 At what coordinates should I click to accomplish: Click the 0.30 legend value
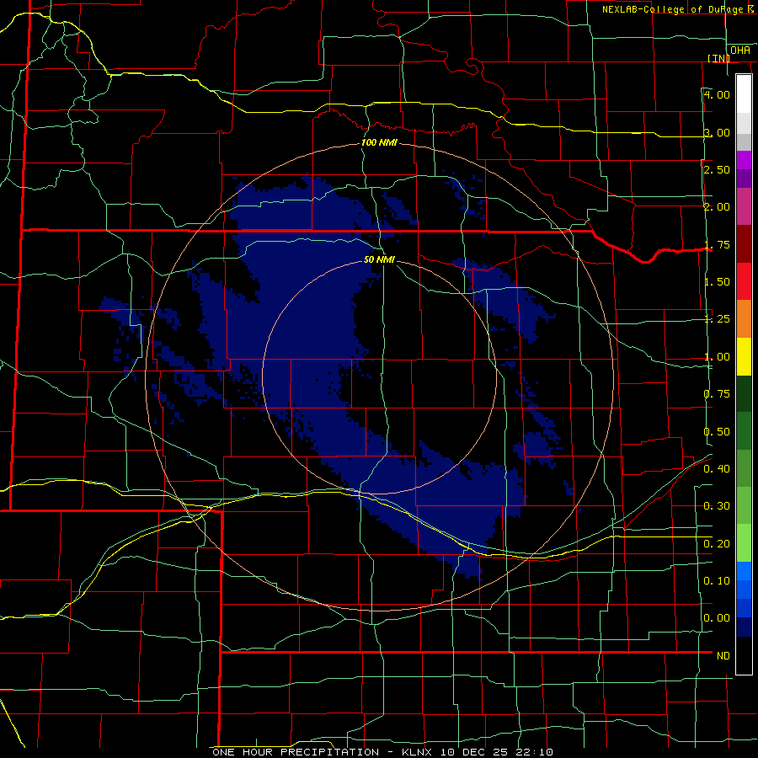[717, 506]
